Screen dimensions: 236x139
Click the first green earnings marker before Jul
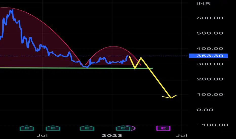click(x=27, y=128)
